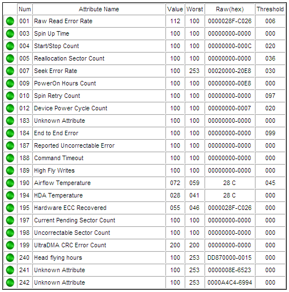Click green status icon for Head flying hours
Viewport: 289px width, 292px height.
pyautogui.click(x=10, y=257)
